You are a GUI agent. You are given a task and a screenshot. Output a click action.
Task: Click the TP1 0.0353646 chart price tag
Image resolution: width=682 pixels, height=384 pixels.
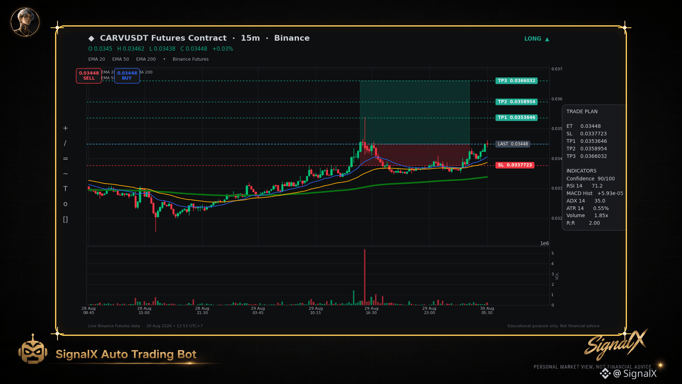[x=516, y=118]
